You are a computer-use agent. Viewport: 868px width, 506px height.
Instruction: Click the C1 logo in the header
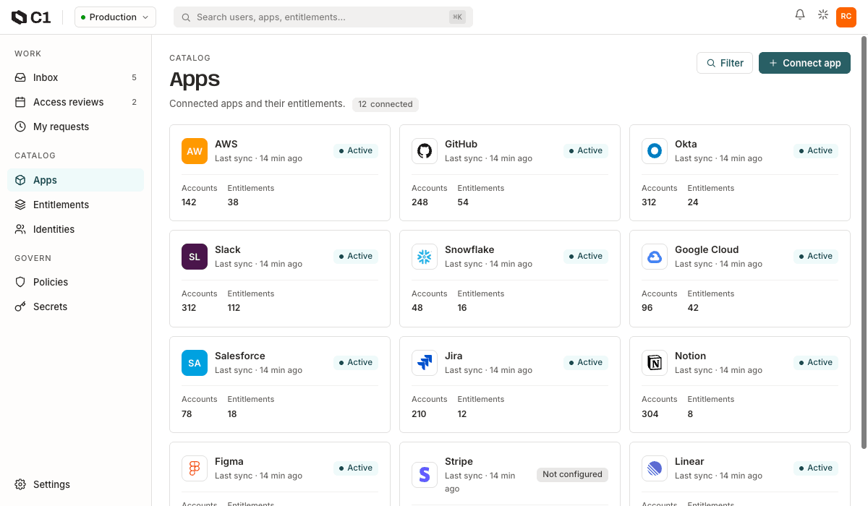[31, 17]
